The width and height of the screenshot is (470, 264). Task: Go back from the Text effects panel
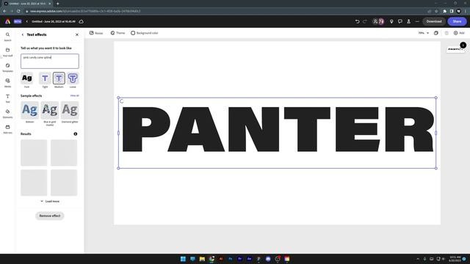(23, 34)
